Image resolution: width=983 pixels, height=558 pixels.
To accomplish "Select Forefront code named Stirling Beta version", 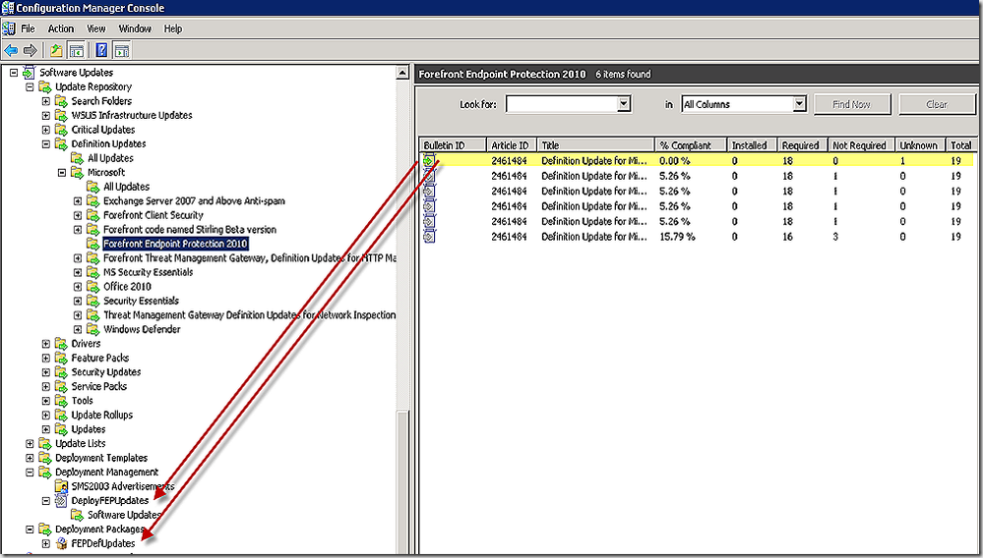I will point(190,230).
